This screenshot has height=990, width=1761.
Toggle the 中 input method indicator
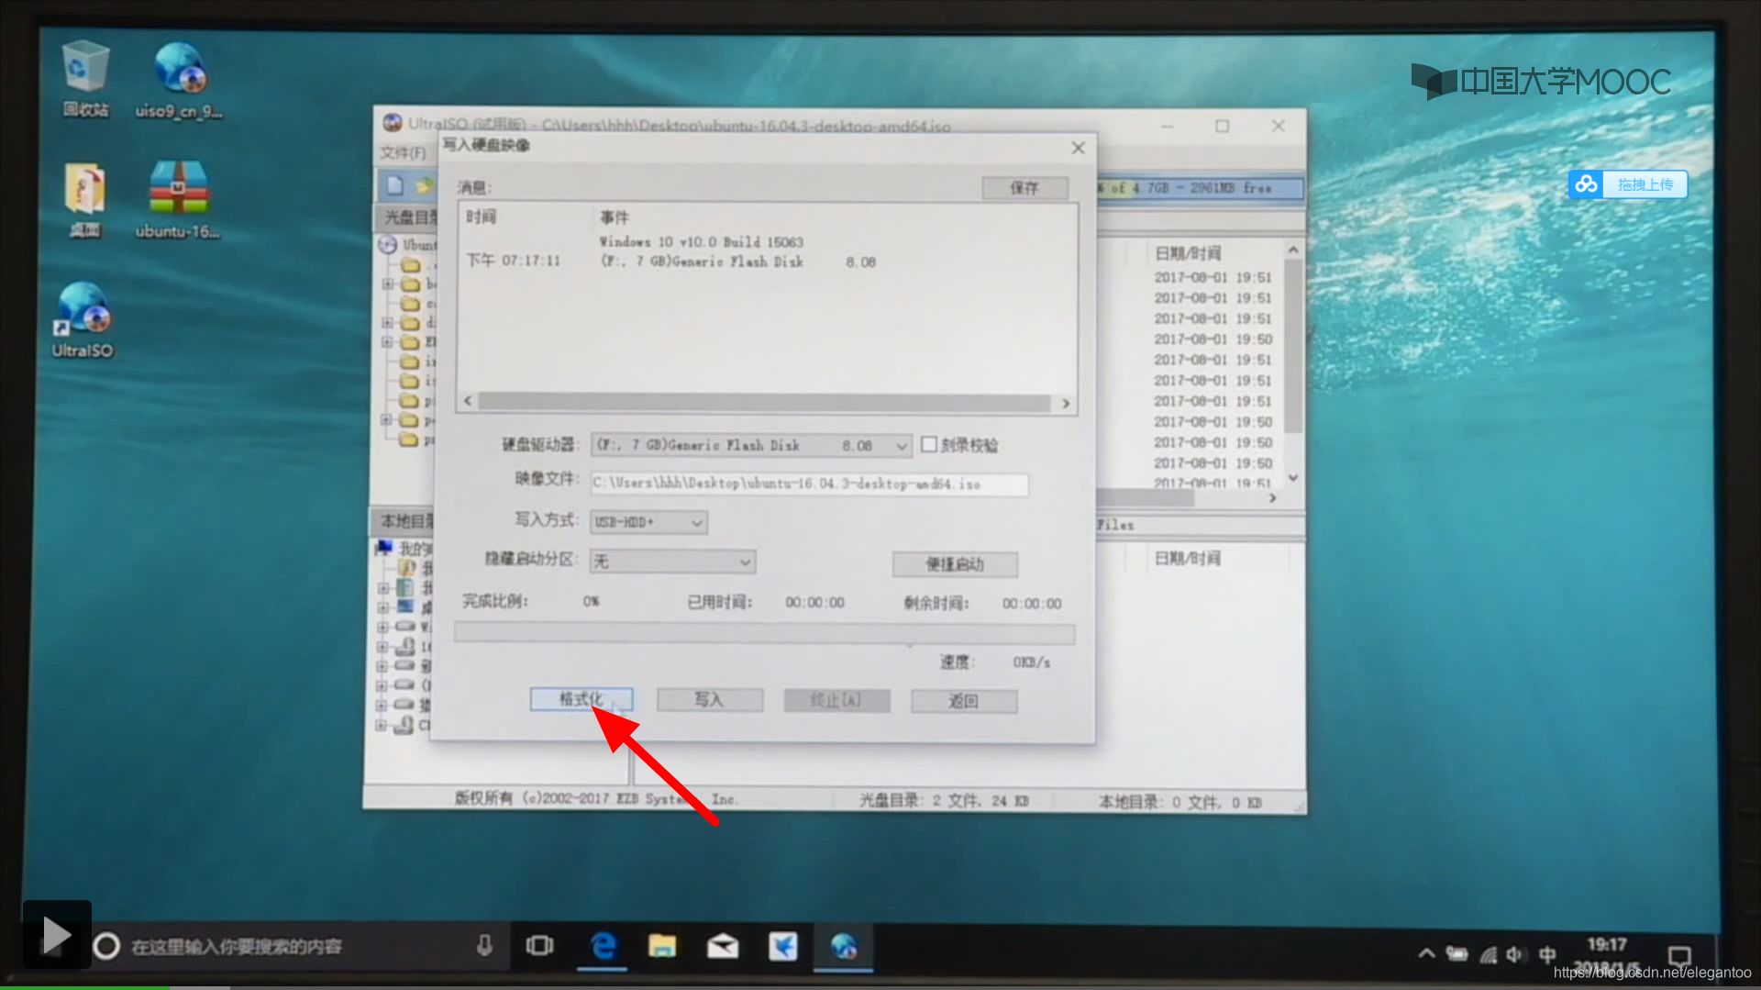pos(1547,954)
